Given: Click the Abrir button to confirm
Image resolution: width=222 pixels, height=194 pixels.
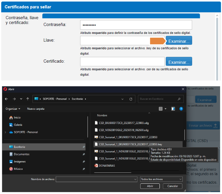Looking at the screenshot, I should [x=150, y=186].
